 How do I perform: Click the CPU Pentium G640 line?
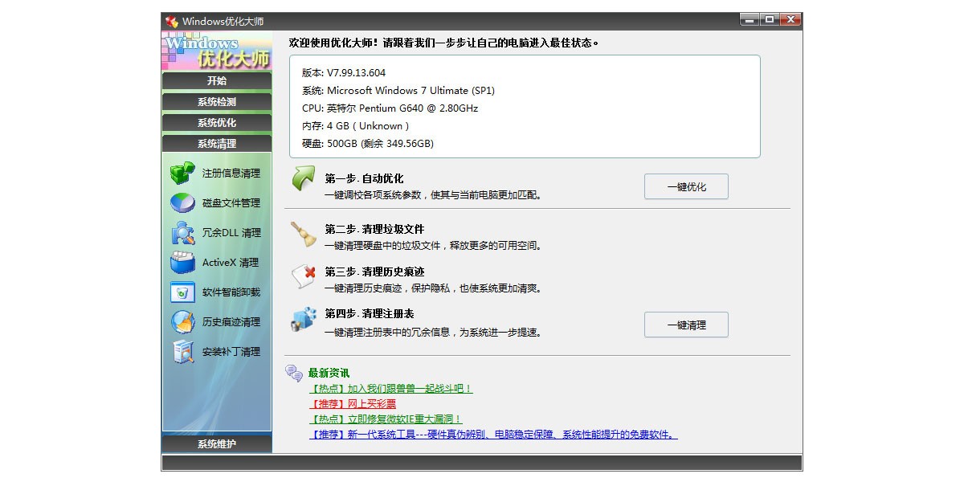click(x=390, y=108)
